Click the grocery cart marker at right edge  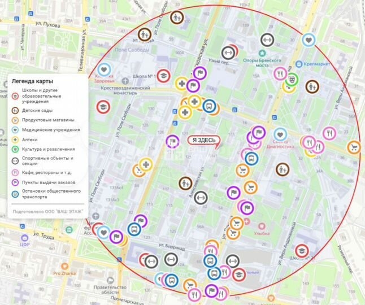click(354, 148)
